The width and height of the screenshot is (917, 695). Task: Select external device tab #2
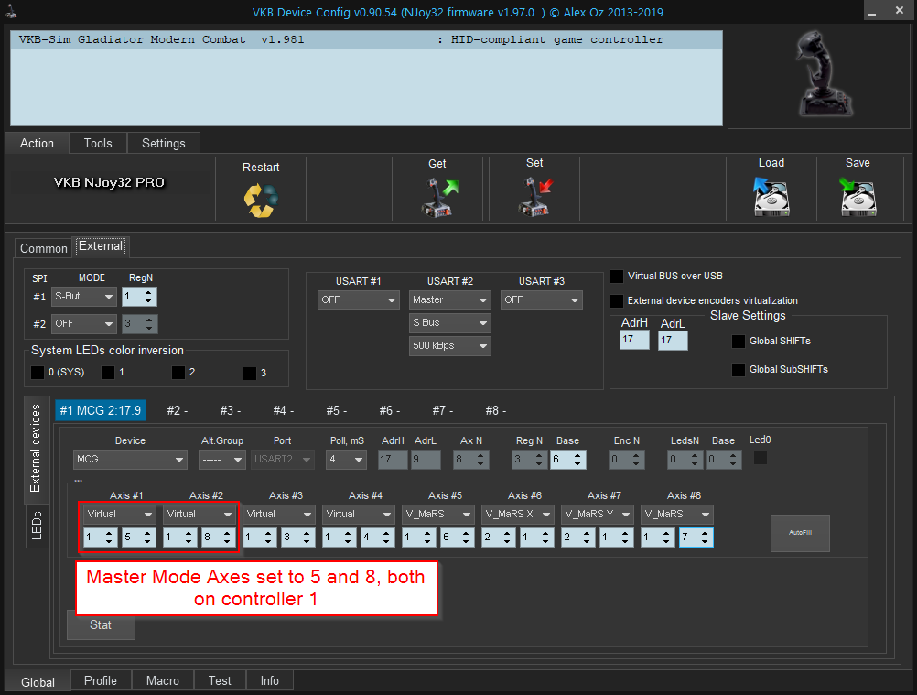point(178,410)
